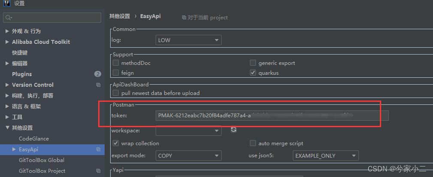Screen dimensions: 433x177
Task: Enable the generic export checkbox
Action: click(253, 63)
